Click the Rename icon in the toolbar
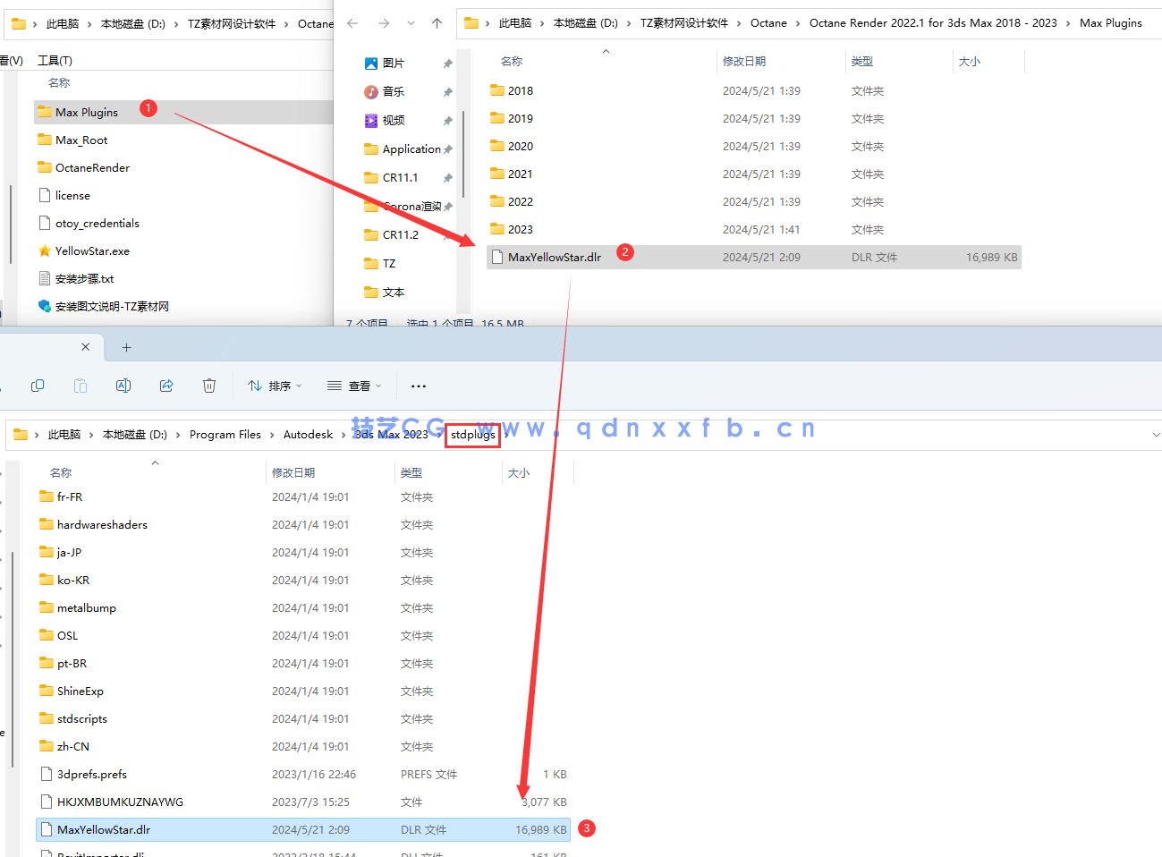1162x857 pixels. point(123,386)
